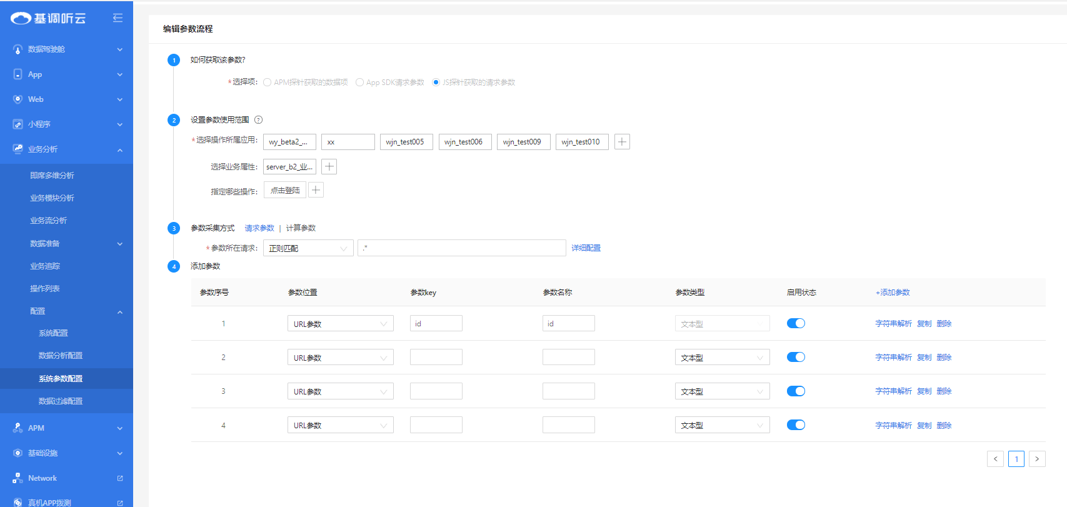Add a business attribute with plus button
The width and height of the screenshot is (1067, 507).
pyautogui.click(x=329, y=166)
